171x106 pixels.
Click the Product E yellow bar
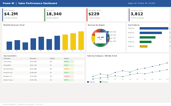coord(144,46)
